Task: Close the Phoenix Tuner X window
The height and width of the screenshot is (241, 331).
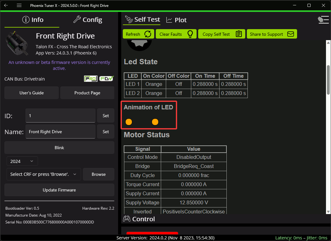Action: 323,5
